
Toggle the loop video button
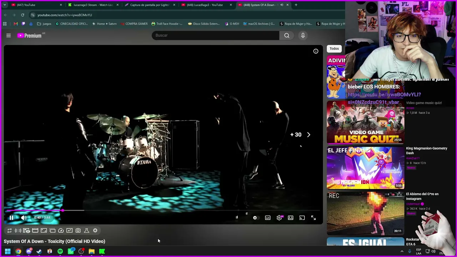(10, 231)
